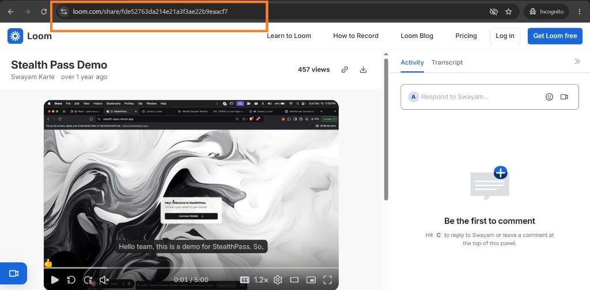Enter fullscreen mode
Image resolution: width=590 pixels, height=290 pixels.
327,280
